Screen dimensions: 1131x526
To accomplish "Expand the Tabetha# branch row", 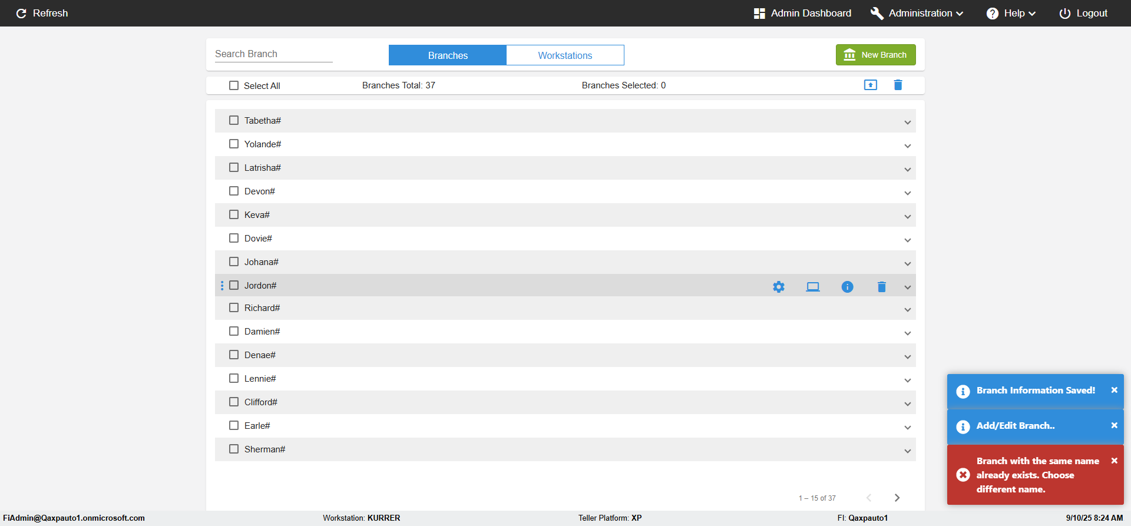I will pos(908,123).
